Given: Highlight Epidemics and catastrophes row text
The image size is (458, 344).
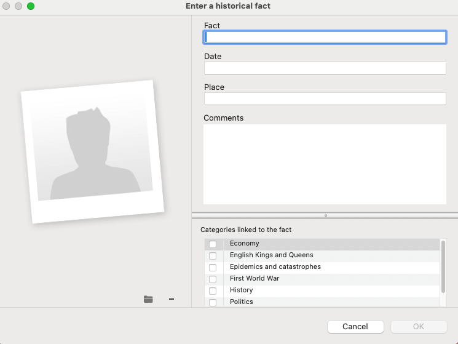Looking at the screenshot, I should 275,266.
